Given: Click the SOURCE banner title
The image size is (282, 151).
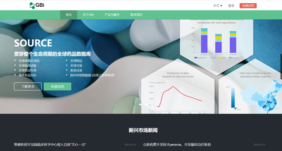Looking at the screenshot, I should pyautogui.click(x=33, y=43).
